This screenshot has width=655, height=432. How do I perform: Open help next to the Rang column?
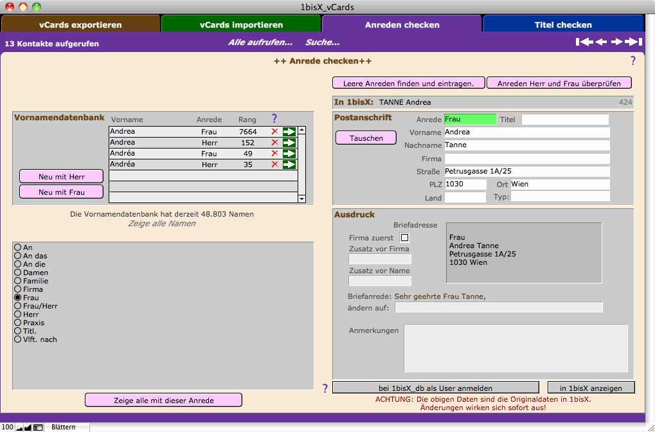(274, 119)
